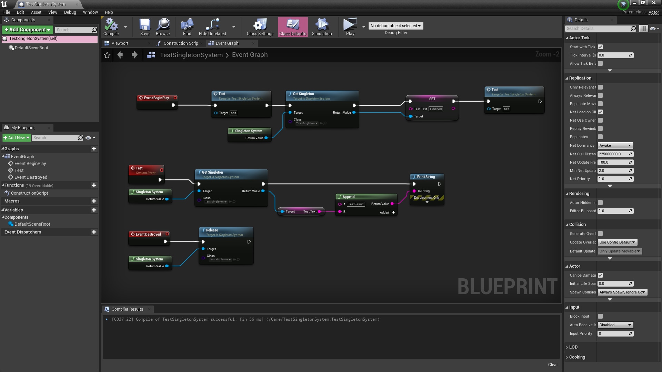Compile the blueprint
The height and width of the screenshot is (372, 662).
(111, 27)
